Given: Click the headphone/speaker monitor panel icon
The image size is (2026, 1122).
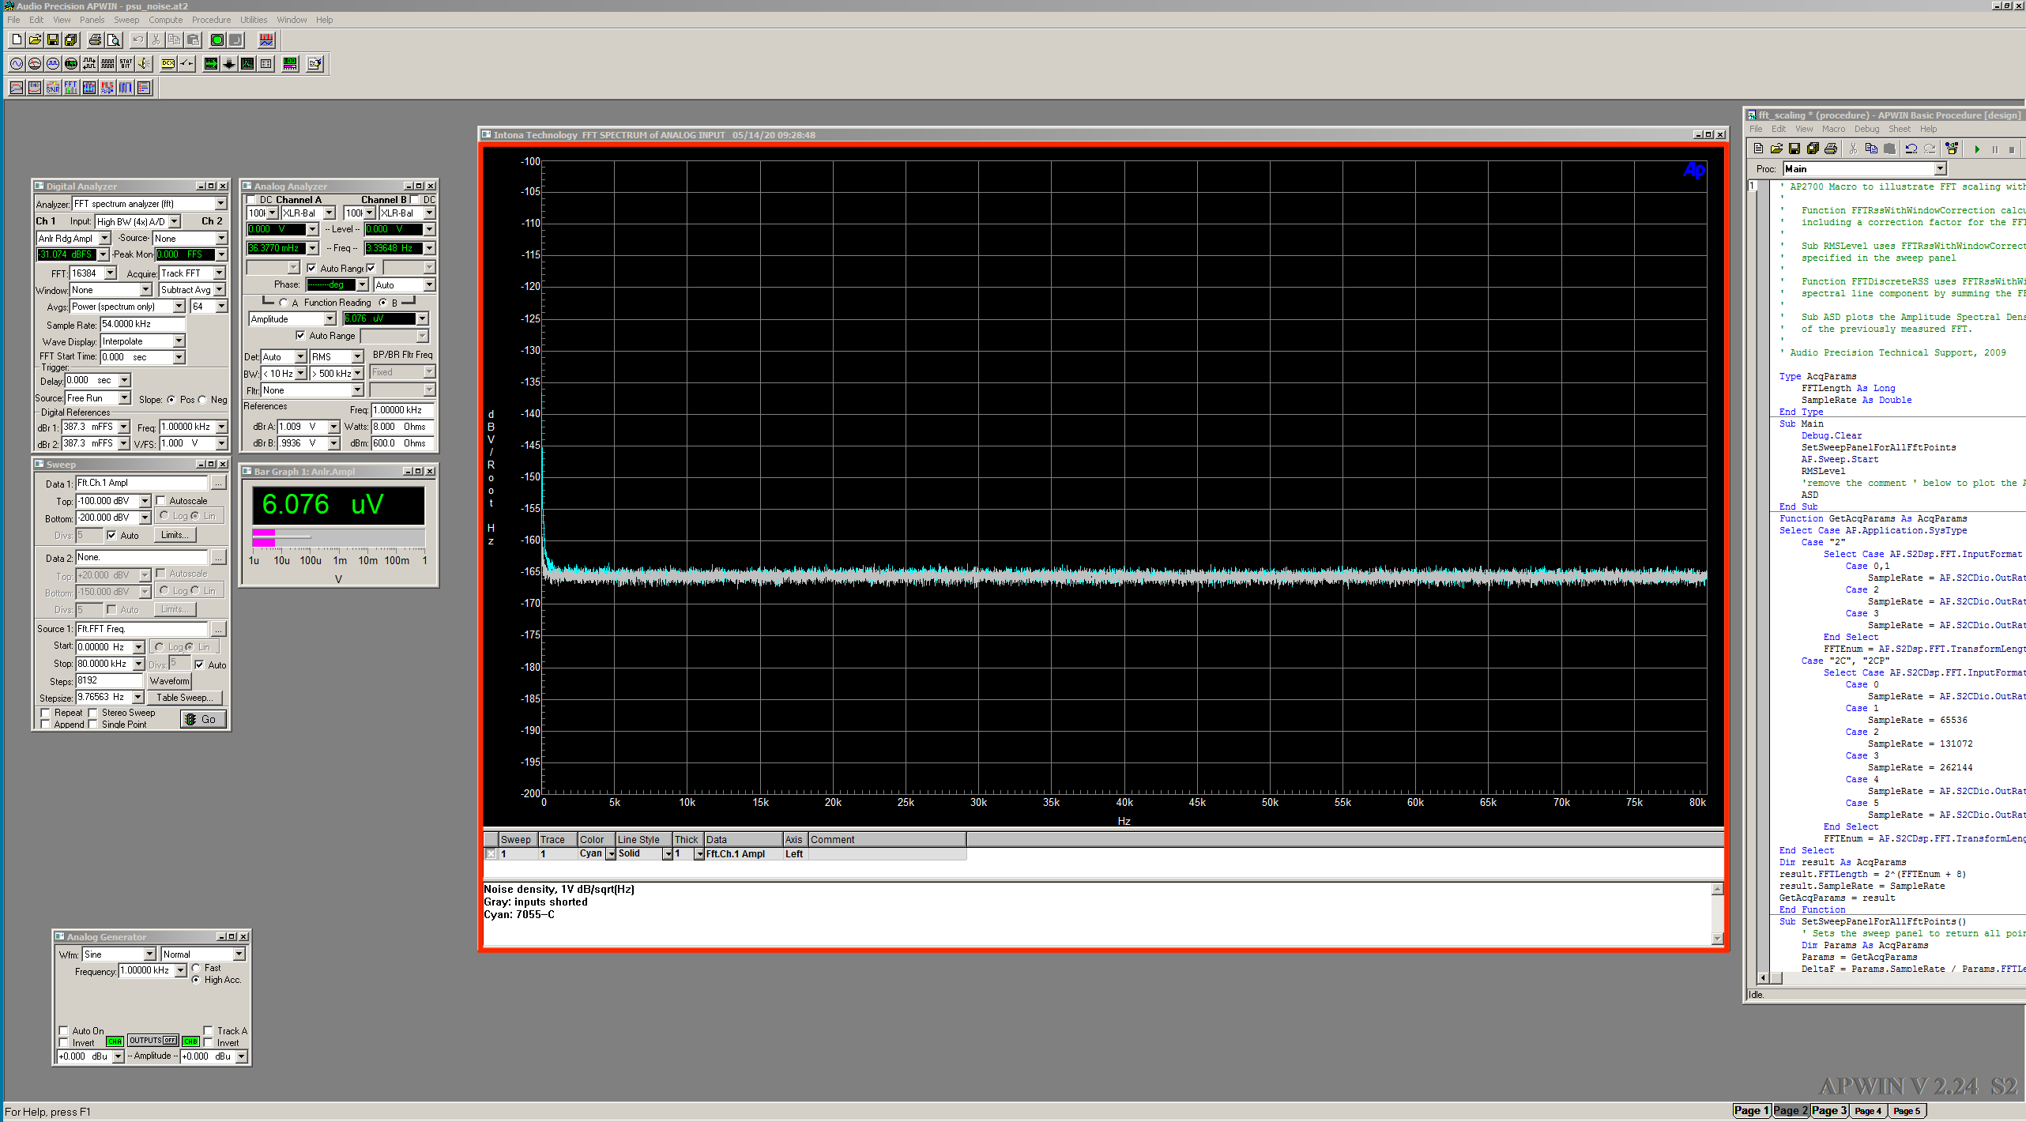Looking at the screenshot, I should pyautogui.click(x=144, y=64).
